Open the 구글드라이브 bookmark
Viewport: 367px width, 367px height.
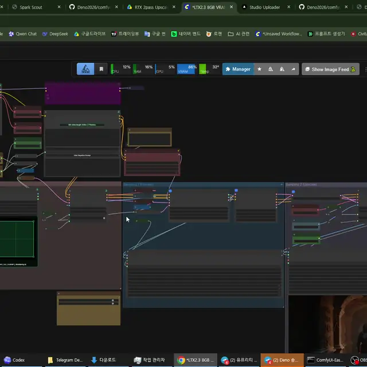pos(90,34)
